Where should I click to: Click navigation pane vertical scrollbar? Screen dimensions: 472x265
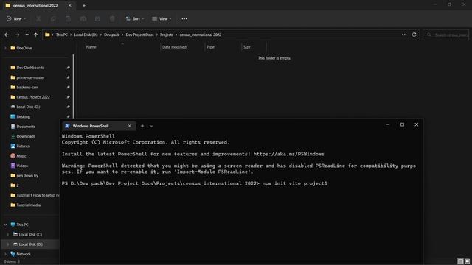(74, 86)
